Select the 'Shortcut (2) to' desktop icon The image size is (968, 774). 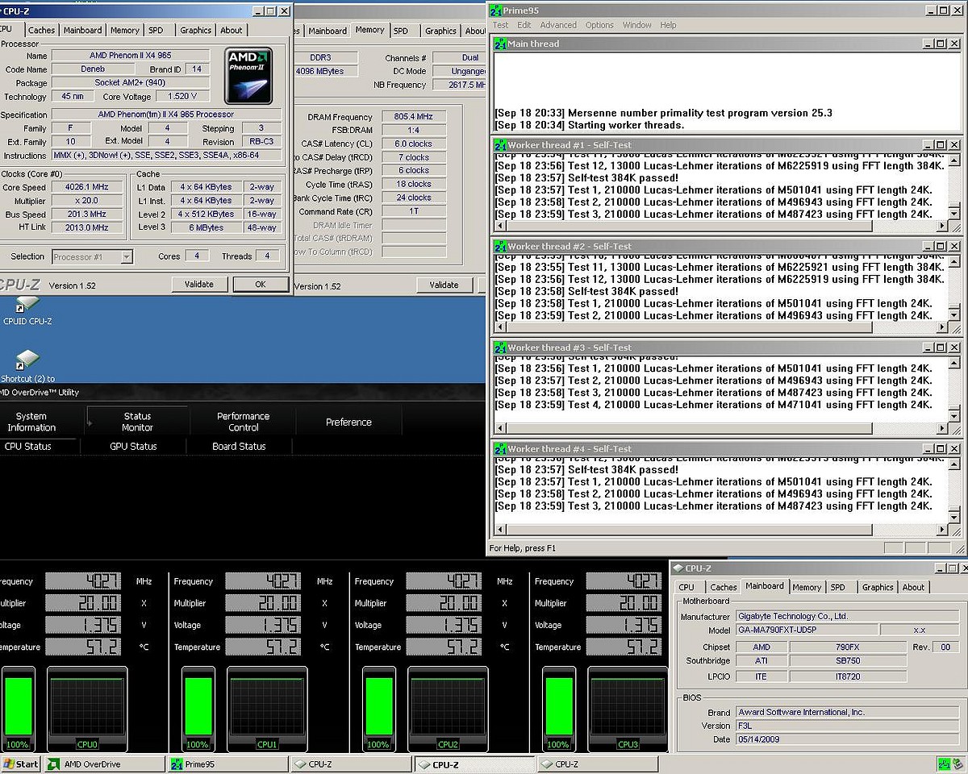tap(27, 367)
